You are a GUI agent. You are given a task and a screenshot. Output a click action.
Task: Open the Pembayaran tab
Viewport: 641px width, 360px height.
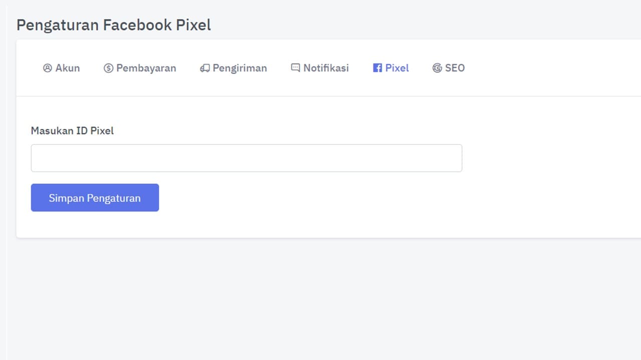pyautogui.click(x=146, y=68)
